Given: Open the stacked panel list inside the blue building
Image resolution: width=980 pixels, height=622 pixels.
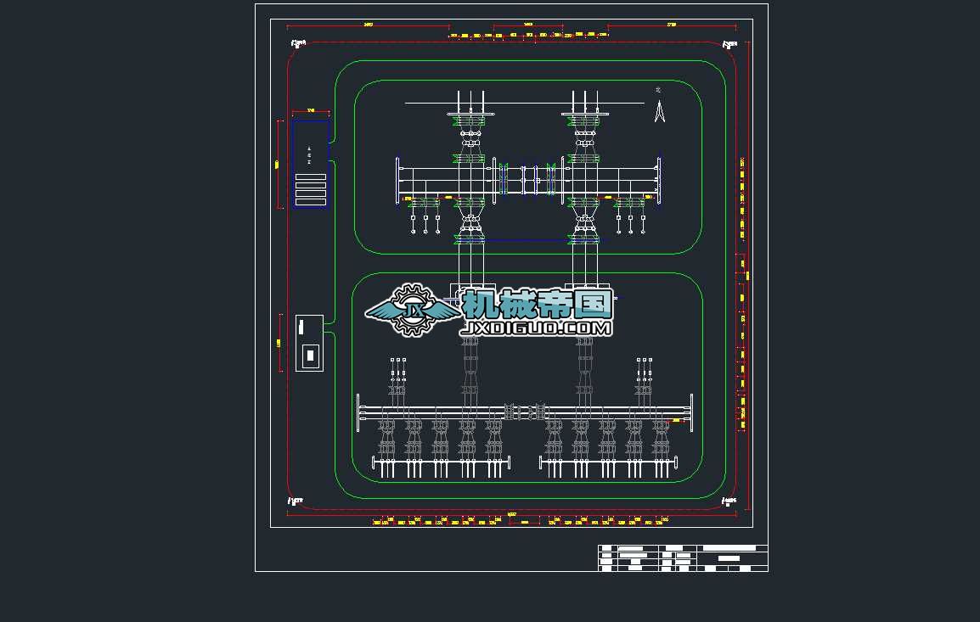Looking at the screenshot, I should point(311,185).
